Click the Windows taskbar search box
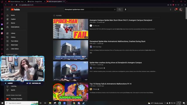The width and height of the screenshot is (187, 105). [21, 103]
